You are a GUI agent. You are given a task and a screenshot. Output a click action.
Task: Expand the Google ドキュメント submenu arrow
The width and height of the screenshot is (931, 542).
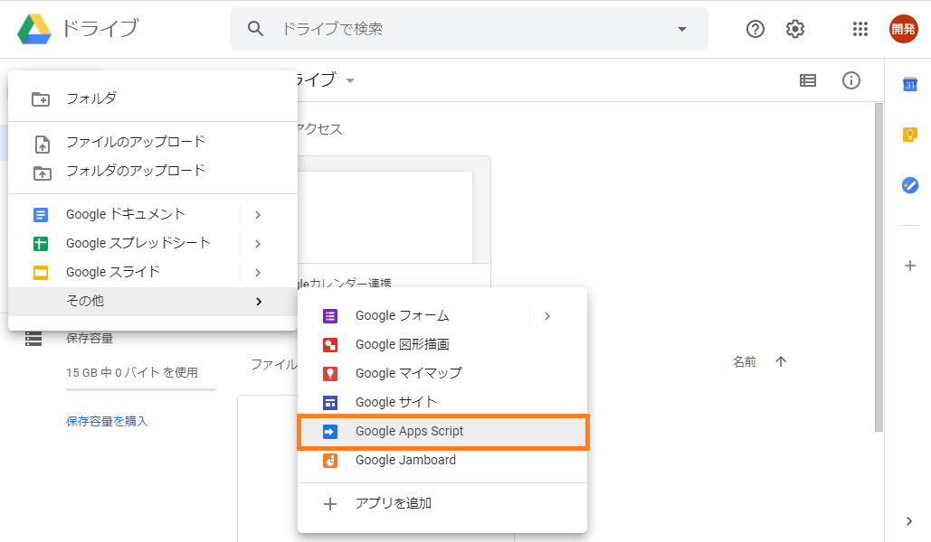click(x=259, y=214)
